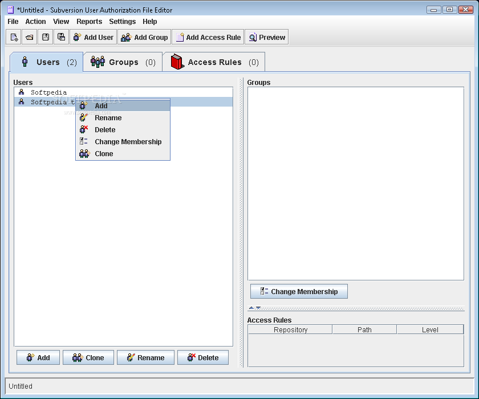
Task: Switch to the Groups tab
Action: (123, 62)
